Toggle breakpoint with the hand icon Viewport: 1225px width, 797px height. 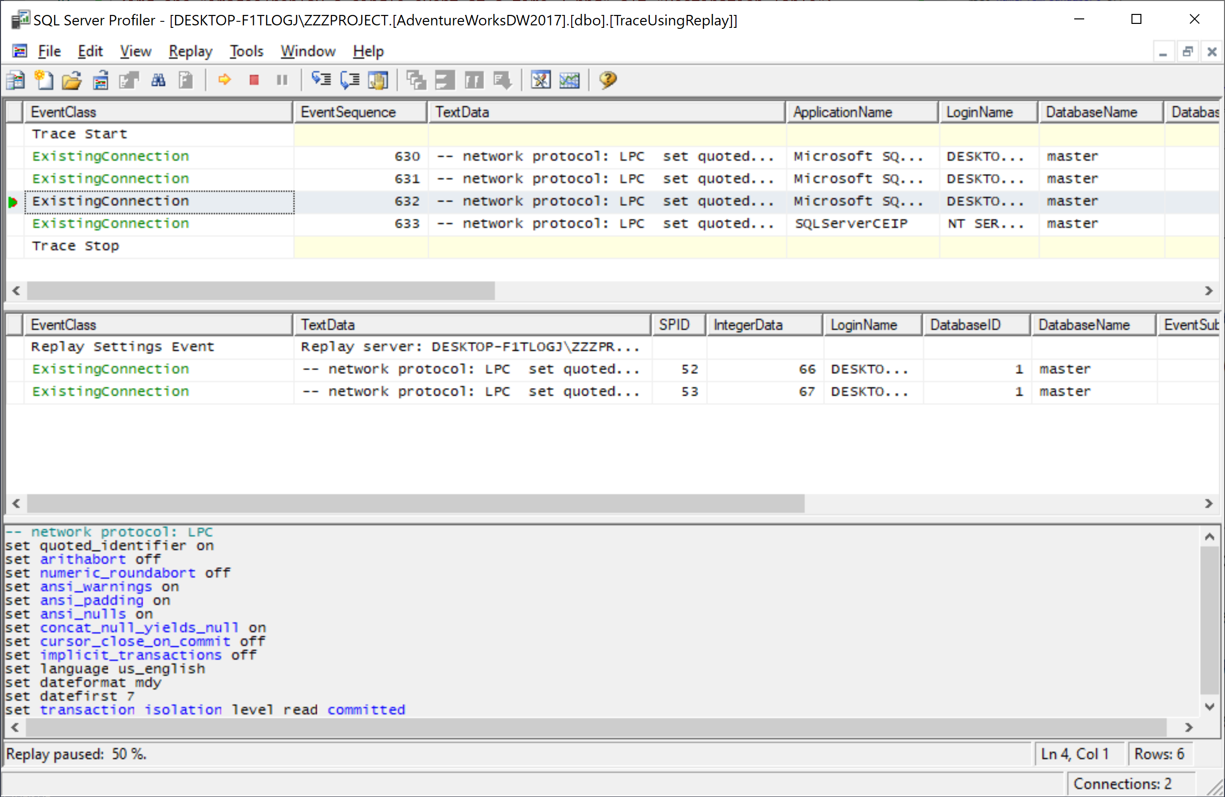[378, 80]
